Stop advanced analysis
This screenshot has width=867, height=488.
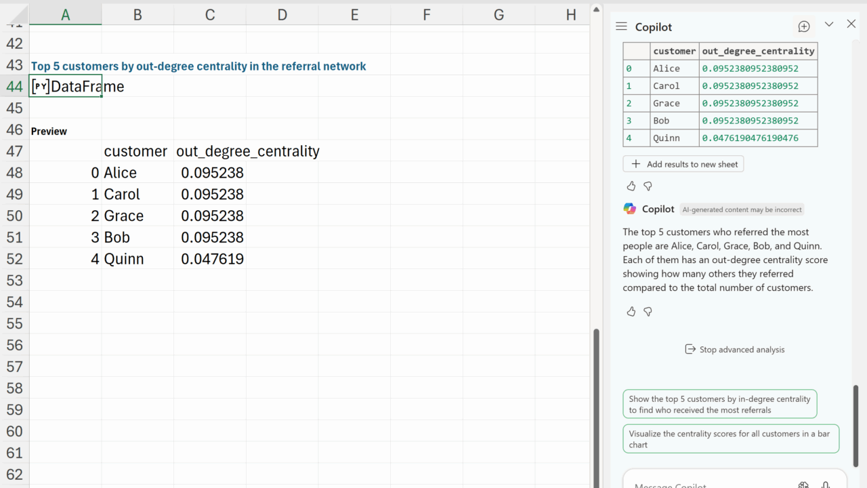735,350
